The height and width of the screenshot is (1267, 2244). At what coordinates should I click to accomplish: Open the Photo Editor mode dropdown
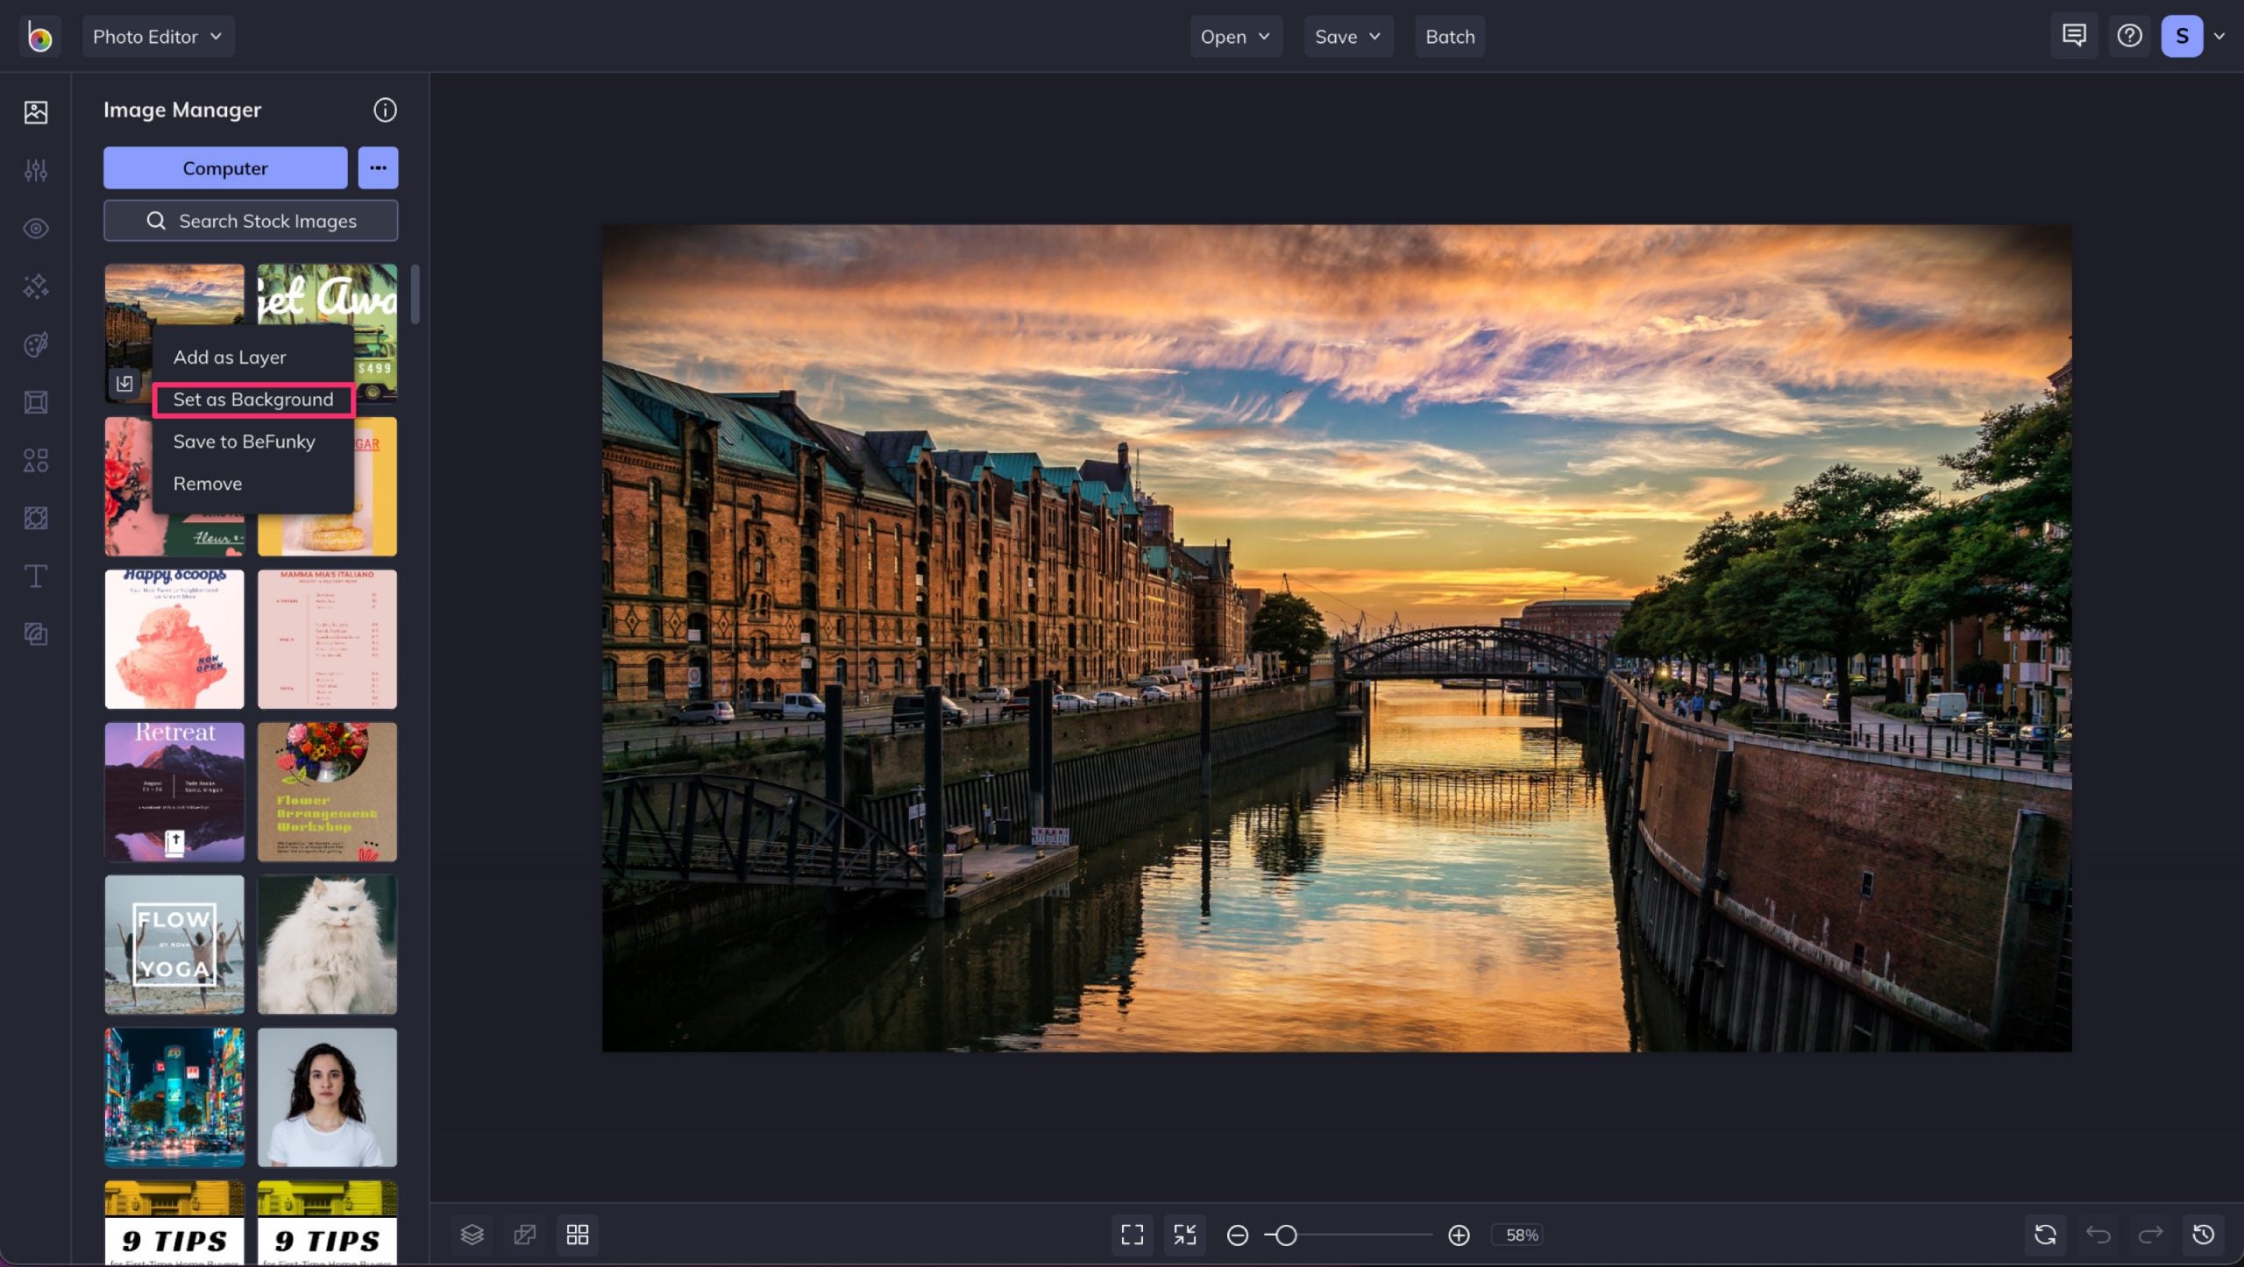pyautogui.click(x=158, y=36)
